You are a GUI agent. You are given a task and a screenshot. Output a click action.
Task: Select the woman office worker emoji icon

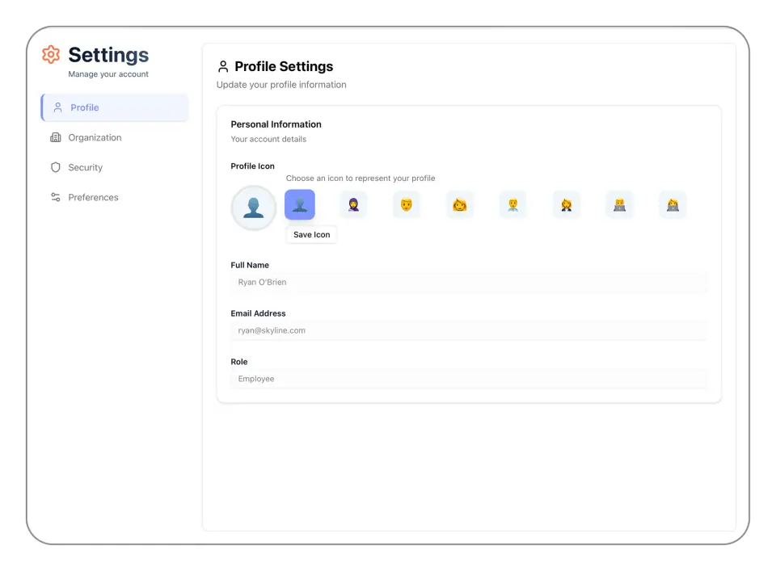point(567,204)
